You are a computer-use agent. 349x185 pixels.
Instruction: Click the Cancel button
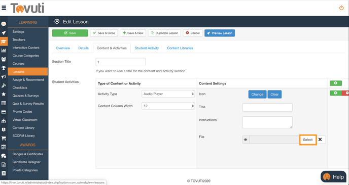point(193,33)
